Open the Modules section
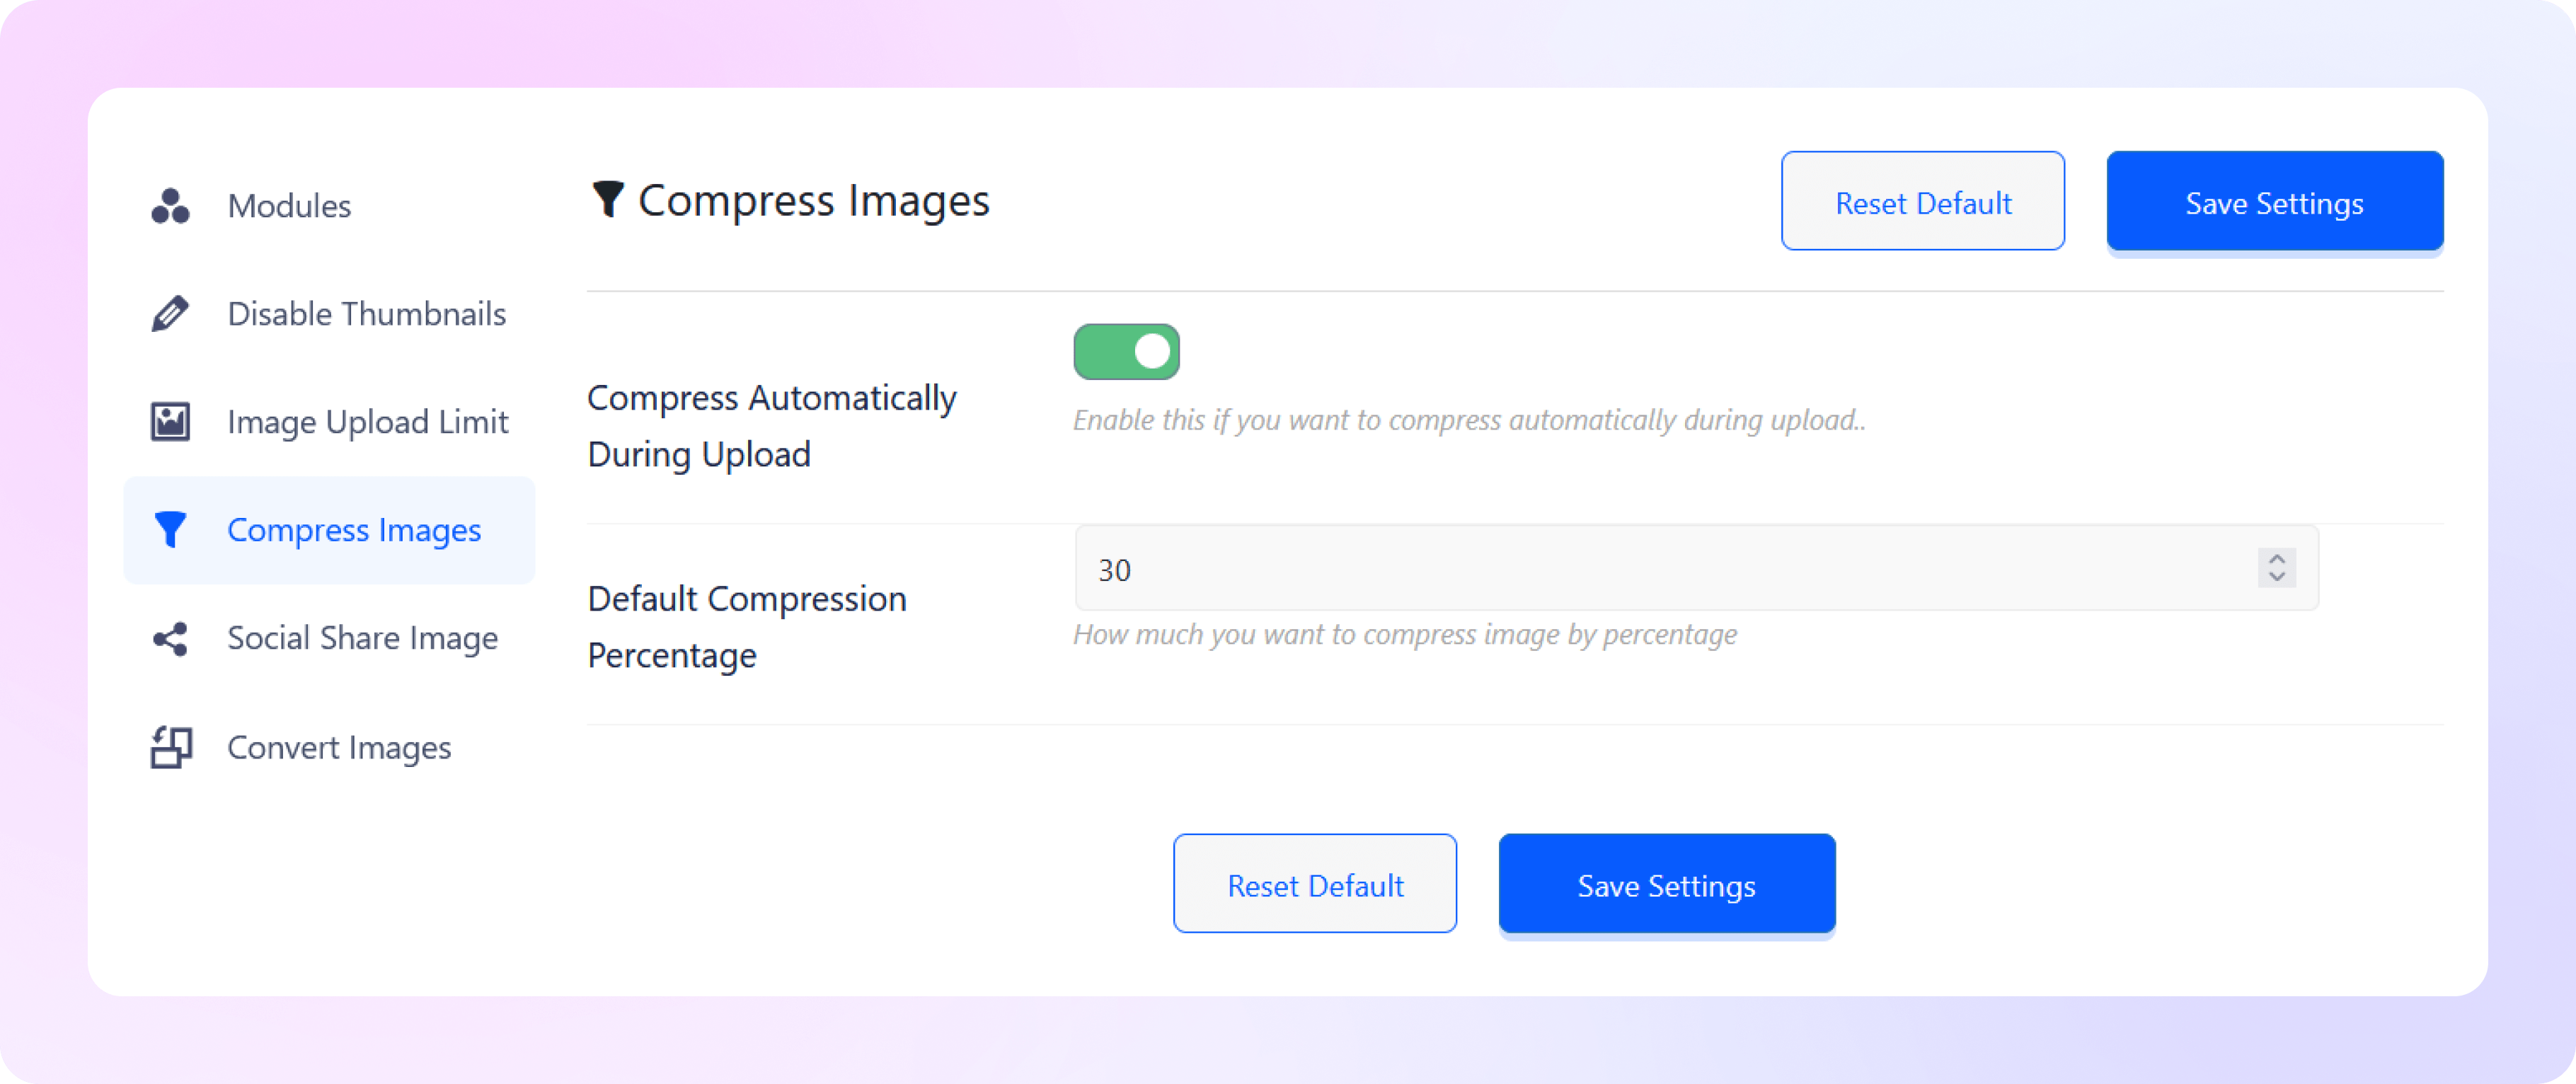 coord(329,206)
